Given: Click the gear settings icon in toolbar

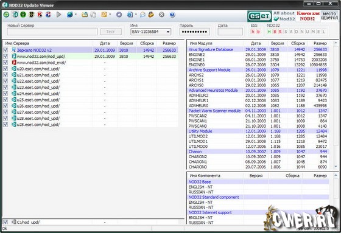Looking at the screenshot, I should click(x=119, y=15).
